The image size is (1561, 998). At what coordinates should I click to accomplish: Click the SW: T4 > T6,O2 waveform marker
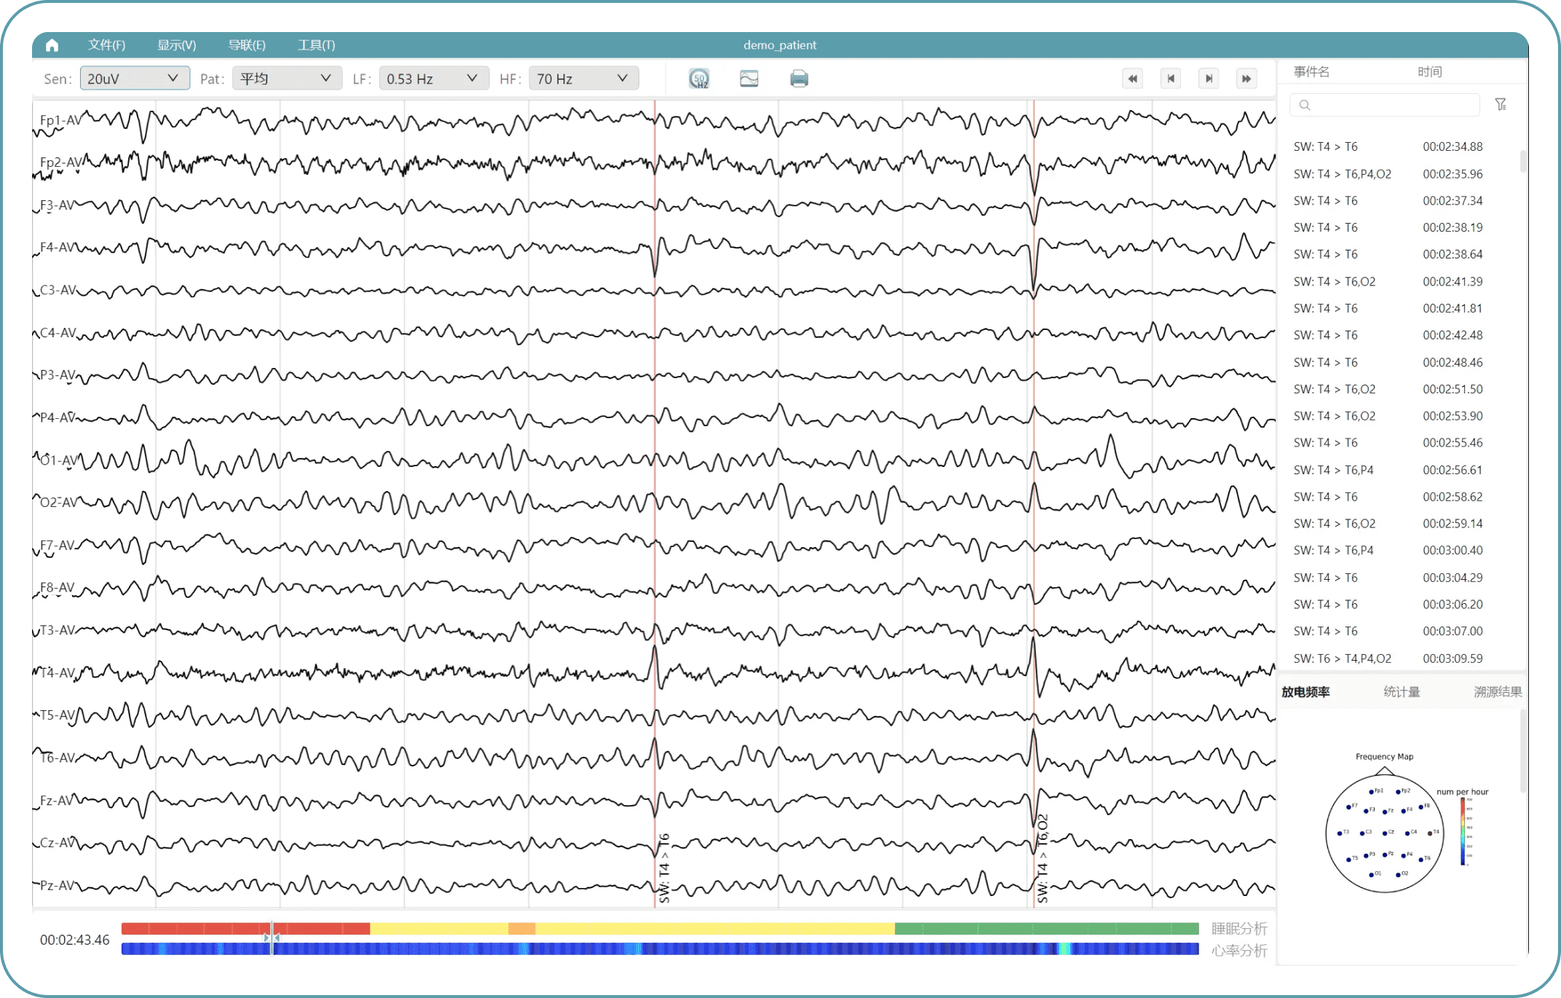(1043, 859)
